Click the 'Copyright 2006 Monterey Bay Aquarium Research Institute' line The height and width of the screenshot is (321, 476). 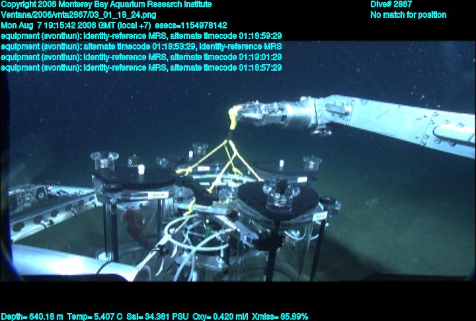106,5
